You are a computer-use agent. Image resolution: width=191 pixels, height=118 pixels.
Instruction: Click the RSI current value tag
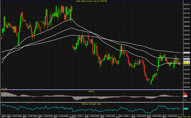[x=186, y=108]
